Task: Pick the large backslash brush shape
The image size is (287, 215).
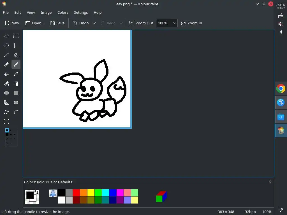Action: click(7, 144)
